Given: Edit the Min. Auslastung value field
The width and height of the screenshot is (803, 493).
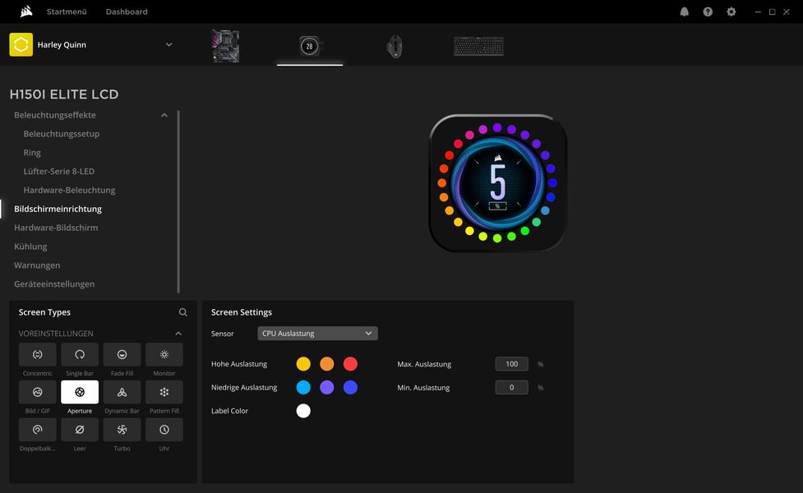Looking at the screenshot, I should click(511, 388).
